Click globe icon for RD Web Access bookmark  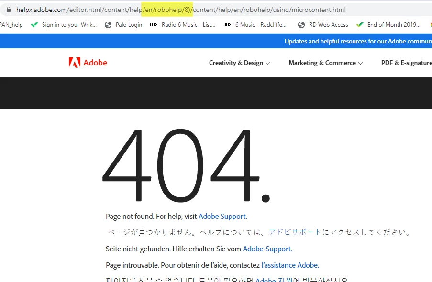301,25
